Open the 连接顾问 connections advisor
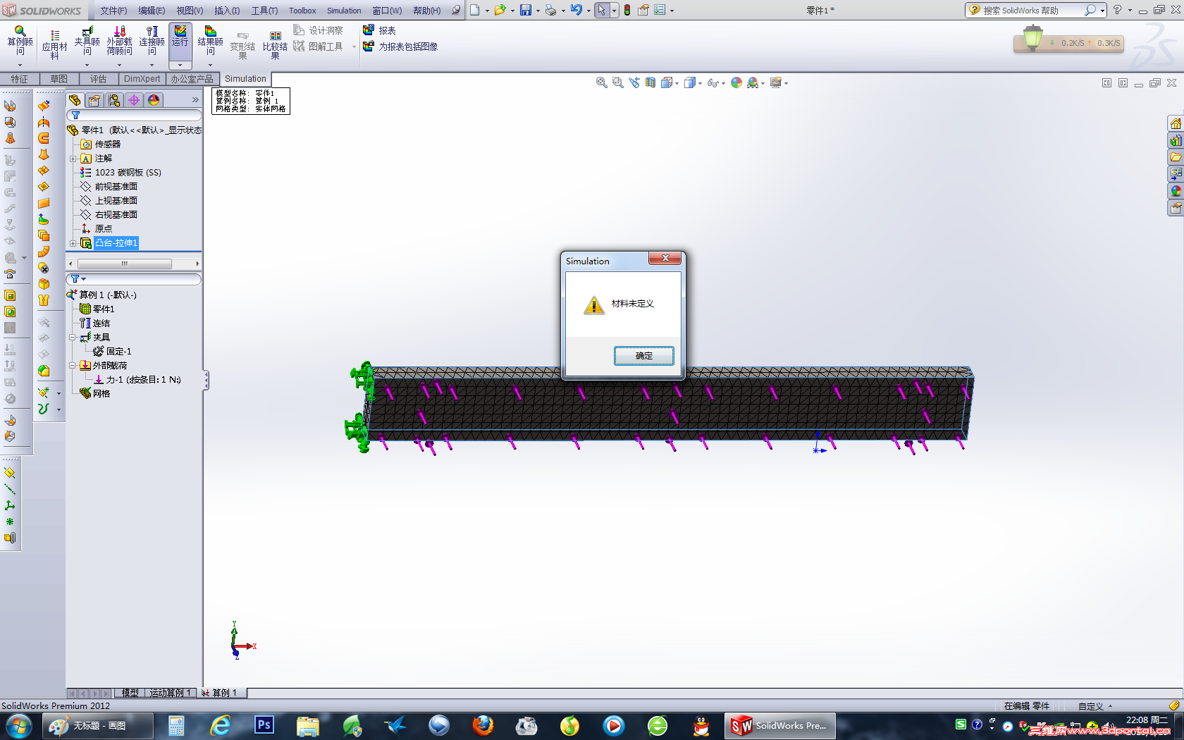Image resolution: width=1184 pixels, height=740 pixels. tap(152, 41)
